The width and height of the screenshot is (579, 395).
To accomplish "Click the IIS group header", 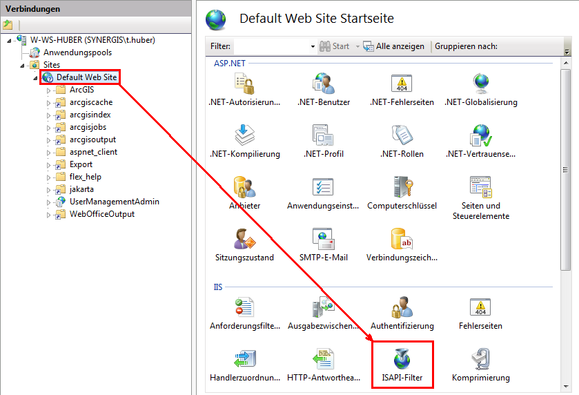I will coord(218,287).
